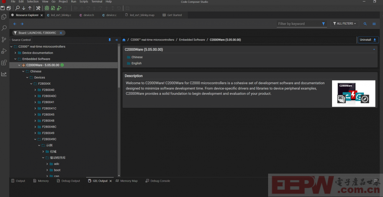Click the blue filter funnel beside keyword field

(x=323, y=24)
